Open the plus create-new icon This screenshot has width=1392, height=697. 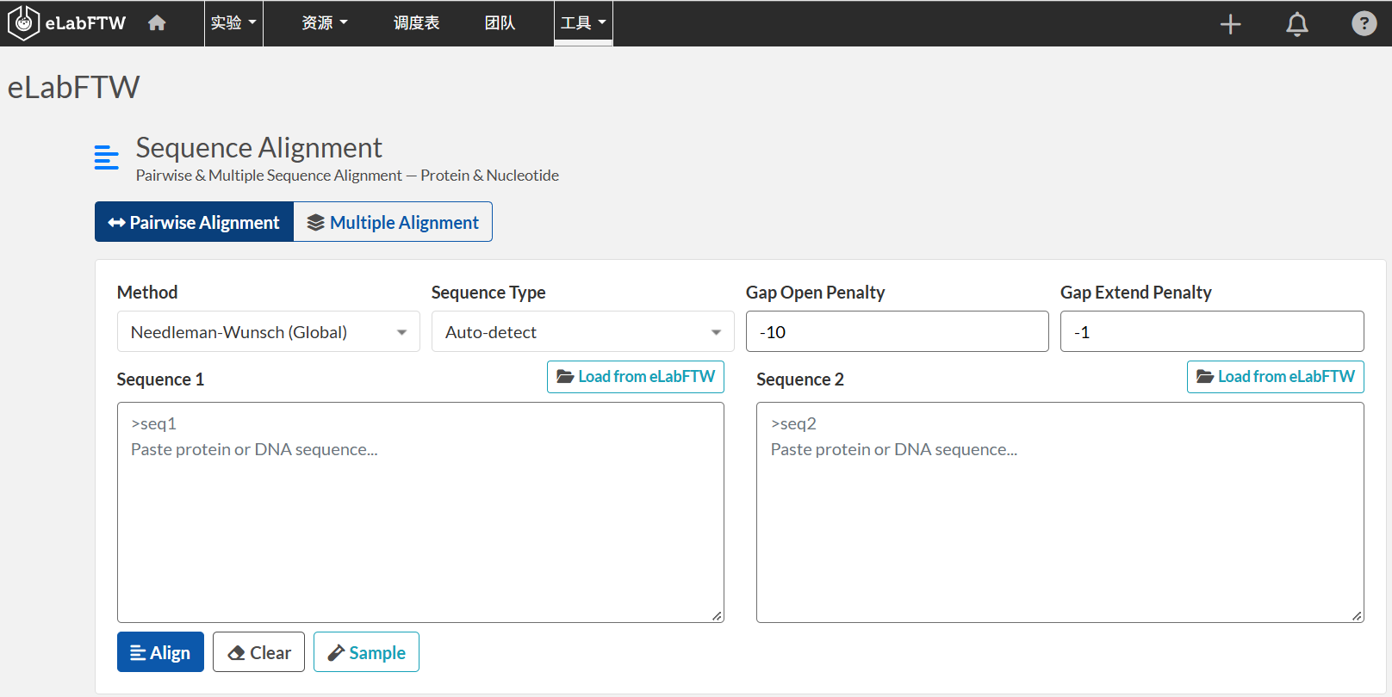pyautogui.click(x=1231, y=24)
